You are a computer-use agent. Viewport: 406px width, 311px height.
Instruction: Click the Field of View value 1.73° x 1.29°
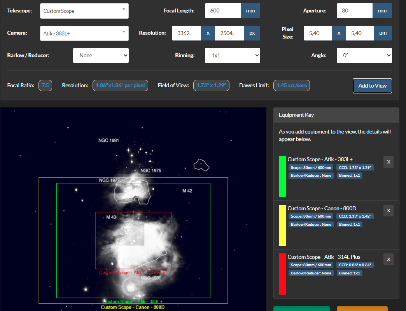pyautogui.click(x=211, y=86)
